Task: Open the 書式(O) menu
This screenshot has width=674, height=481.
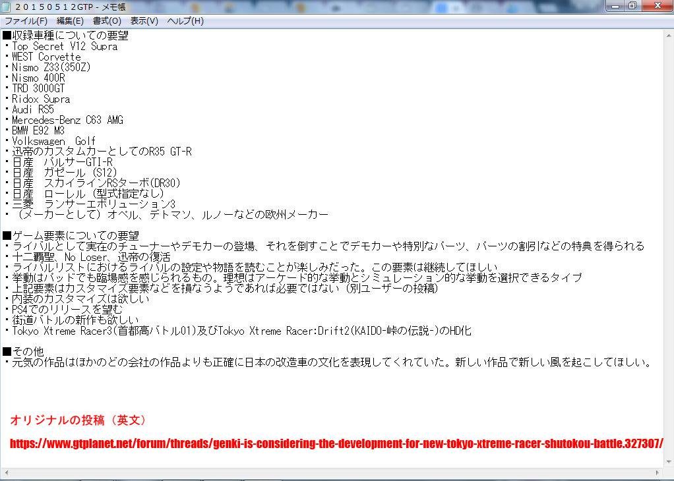Action: (107, 20)
